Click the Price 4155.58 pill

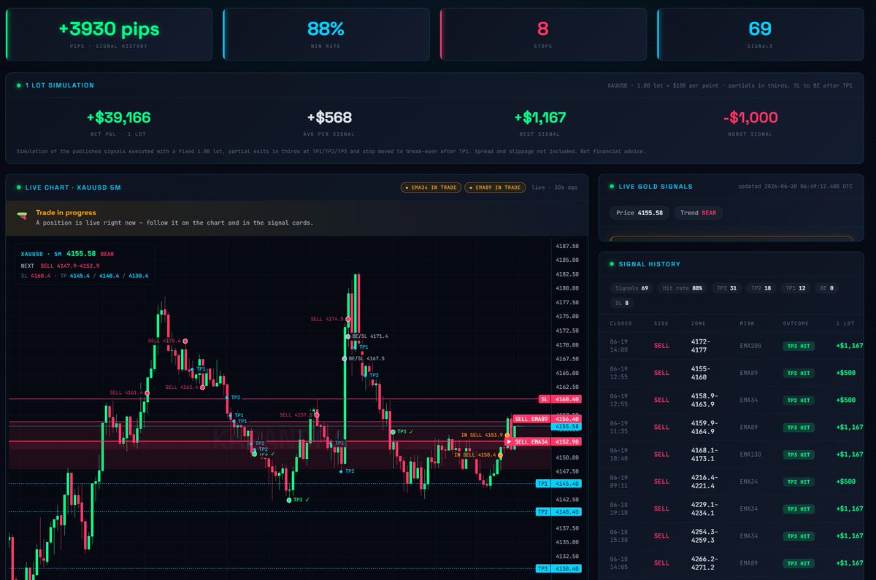639,213
